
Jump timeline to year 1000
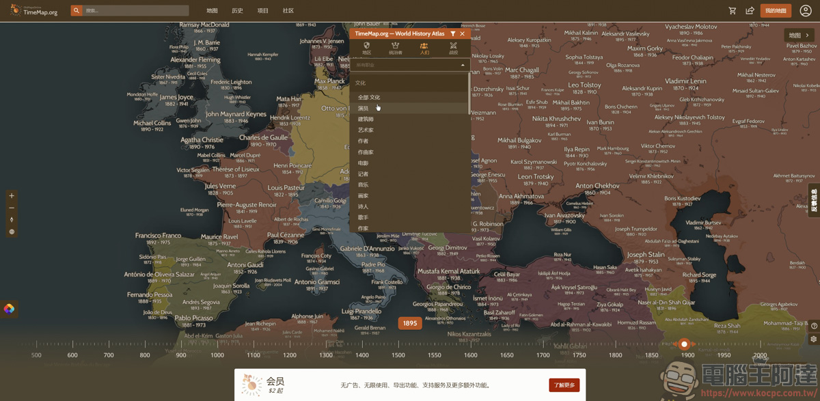tap(217, 355)
